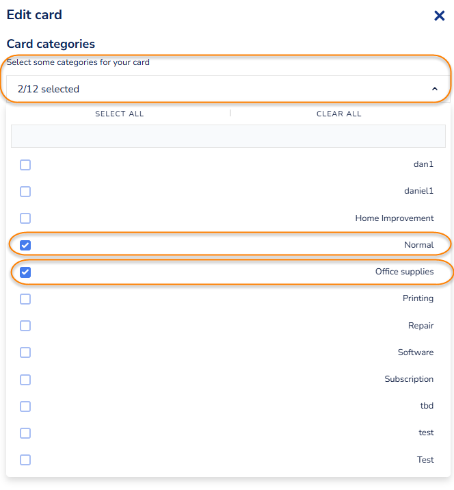Choose the Subscription option label
The image size is (454, 490).
pos(409,379)
